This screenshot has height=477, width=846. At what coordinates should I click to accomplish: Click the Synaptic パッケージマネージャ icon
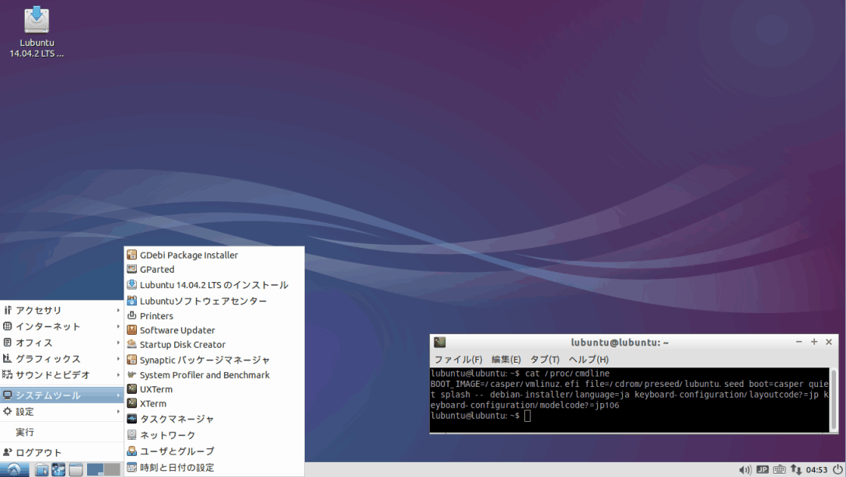click(131, 360)
